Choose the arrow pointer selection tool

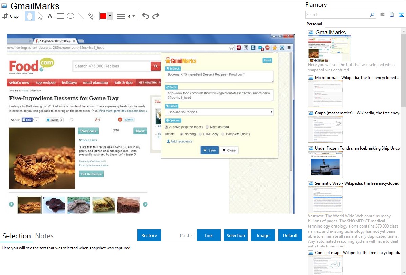click(40, 16)
